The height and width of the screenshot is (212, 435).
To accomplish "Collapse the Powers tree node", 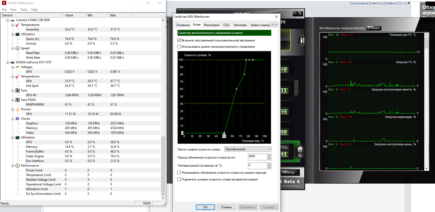I will click(x=13, y=109).
